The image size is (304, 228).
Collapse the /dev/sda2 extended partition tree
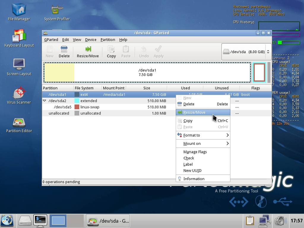click(x=45, y=101)
